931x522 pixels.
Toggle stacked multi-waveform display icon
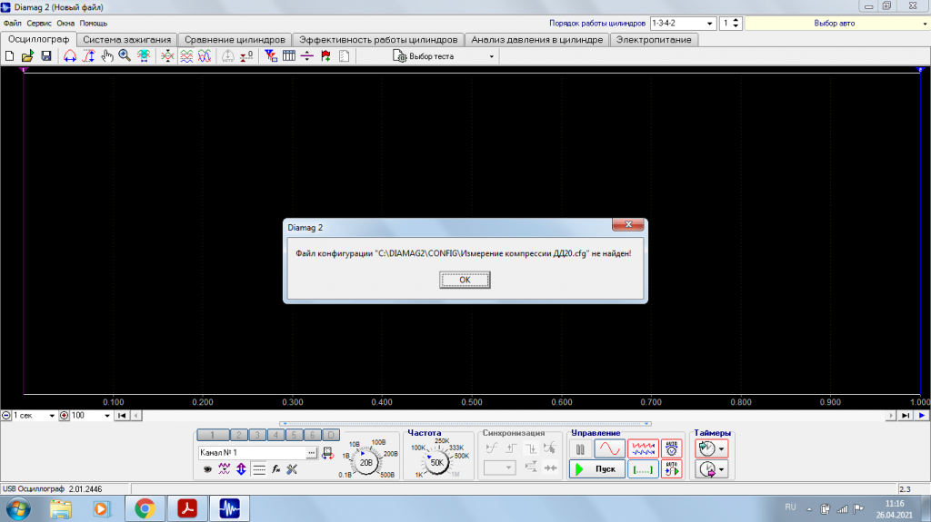(185, 55)
